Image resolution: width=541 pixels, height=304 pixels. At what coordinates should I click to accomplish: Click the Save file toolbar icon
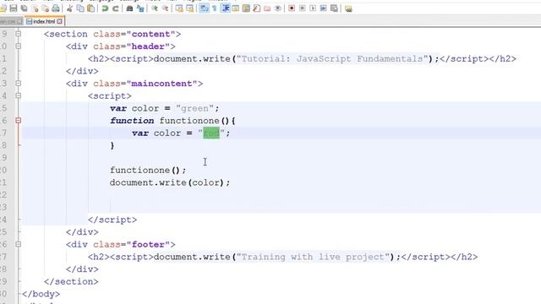tap(14, 8)
